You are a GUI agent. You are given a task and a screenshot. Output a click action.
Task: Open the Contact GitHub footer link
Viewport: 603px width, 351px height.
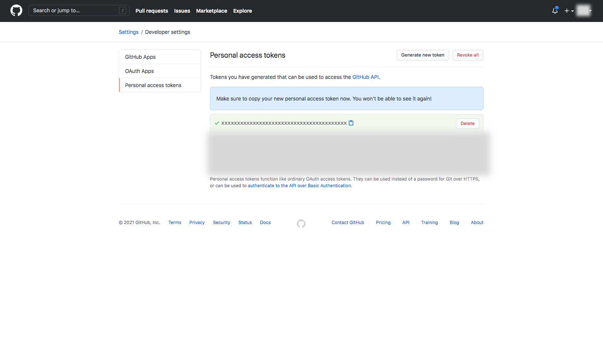tap(348, 223)
